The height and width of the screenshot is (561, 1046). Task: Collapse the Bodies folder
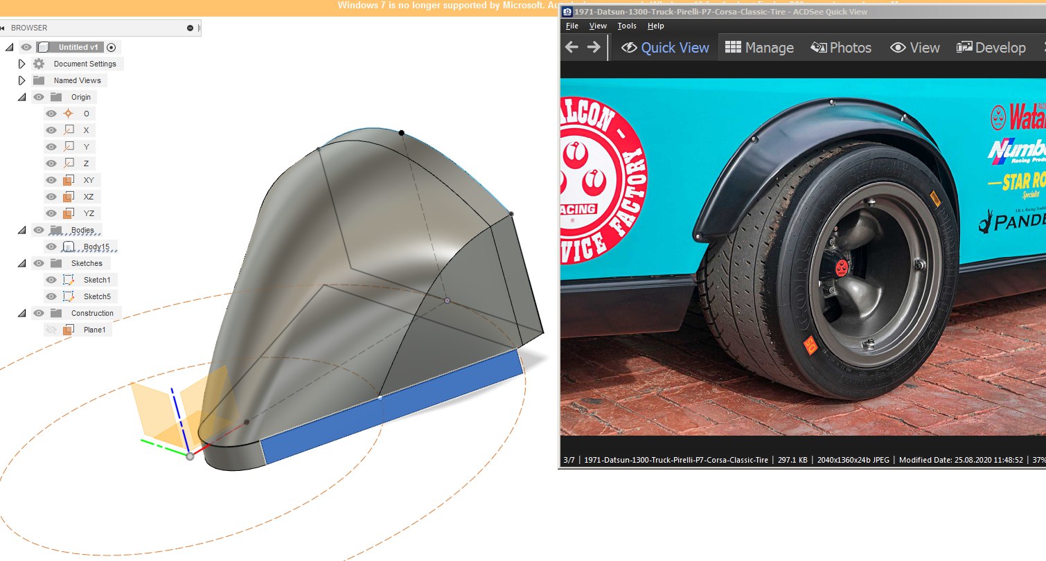click(x=21, y=230)
